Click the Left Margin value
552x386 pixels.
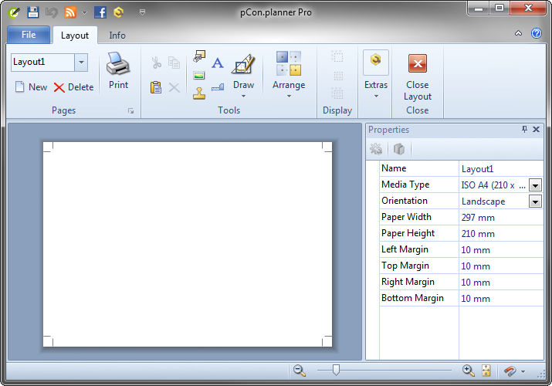click(501, 250)
